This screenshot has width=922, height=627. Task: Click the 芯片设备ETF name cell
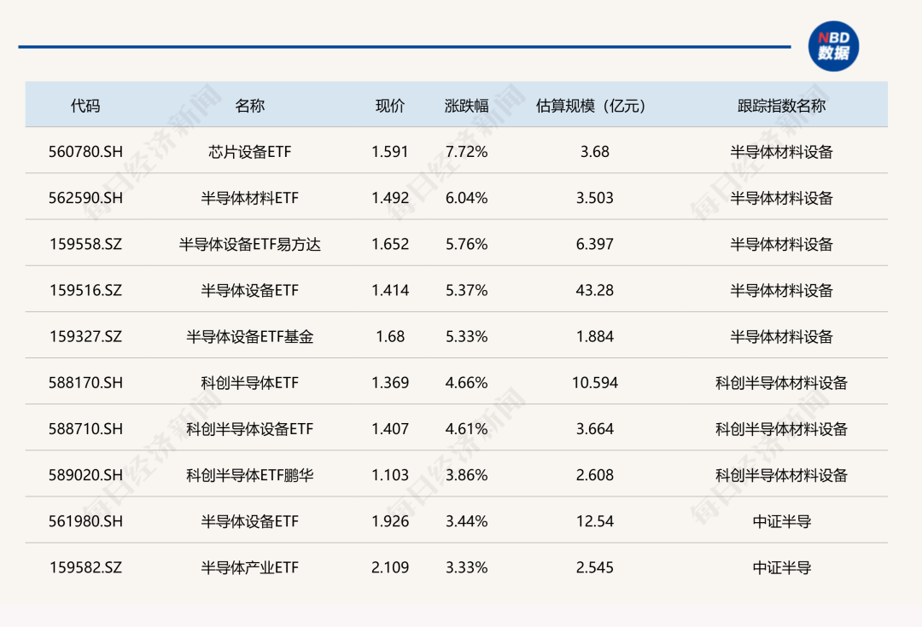(x=250, y=152)
